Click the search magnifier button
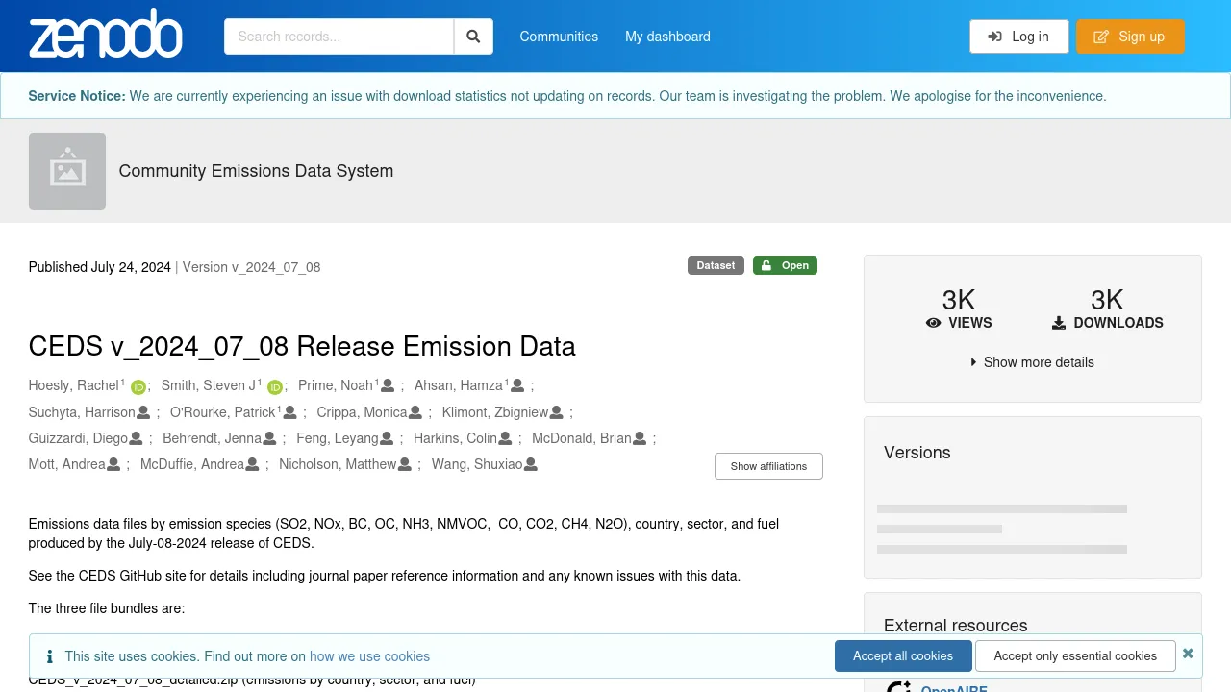The image size is (1231, 692). 473,37
